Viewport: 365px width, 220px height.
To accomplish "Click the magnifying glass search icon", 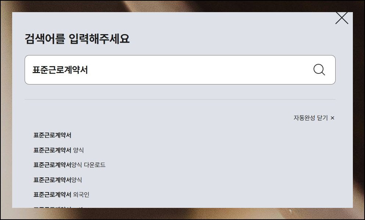I will [319, 70].
